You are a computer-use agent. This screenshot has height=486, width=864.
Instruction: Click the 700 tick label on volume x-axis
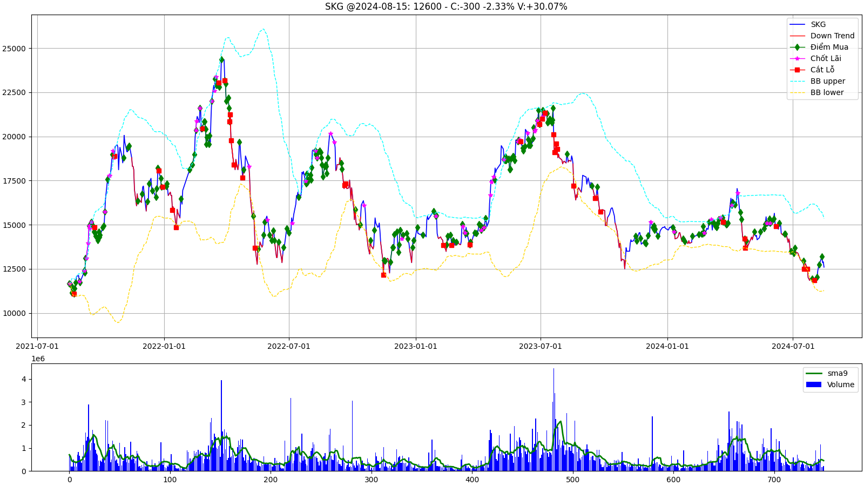tap(774, 480)
